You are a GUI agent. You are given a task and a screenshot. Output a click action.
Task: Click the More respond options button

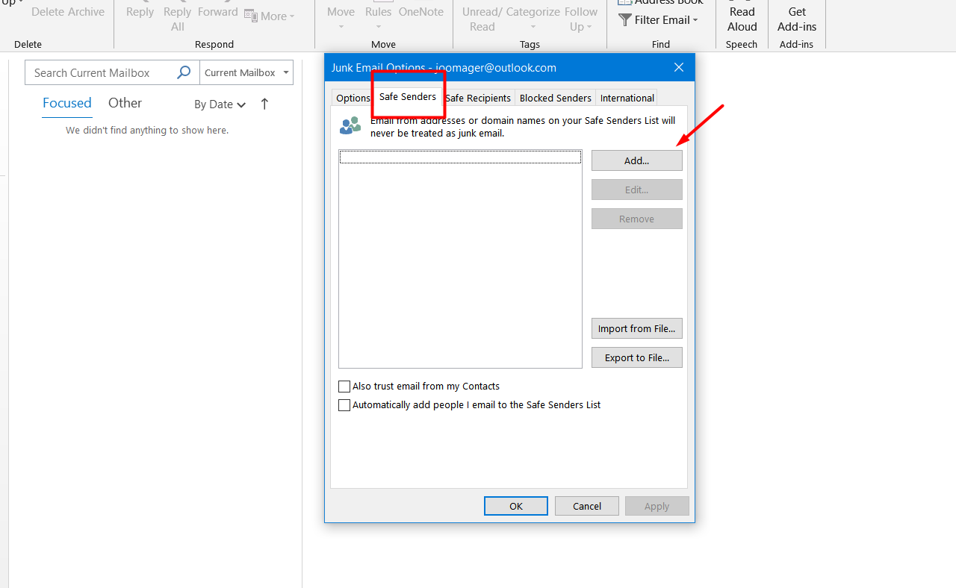270,16
